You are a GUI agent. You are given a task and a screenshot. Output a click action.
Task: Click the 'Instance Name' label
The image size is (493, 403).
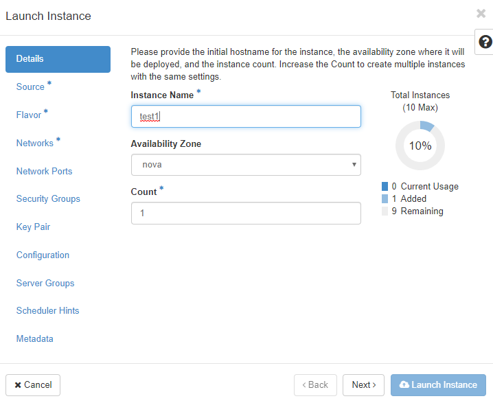coord(162,95)
